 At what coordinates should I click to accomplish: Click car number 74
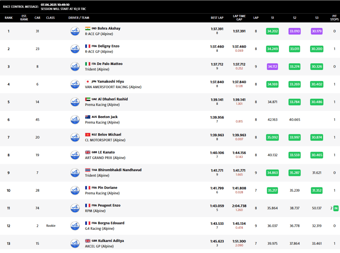click(38, 208)
